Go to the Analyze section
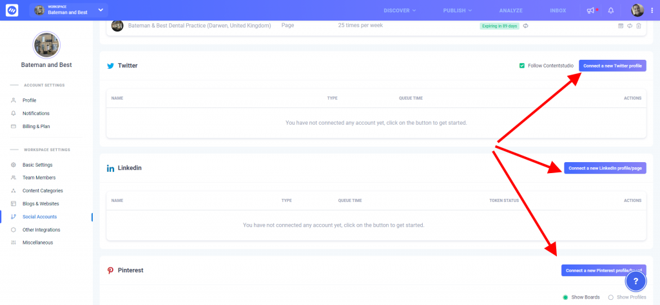 (510, 10)
